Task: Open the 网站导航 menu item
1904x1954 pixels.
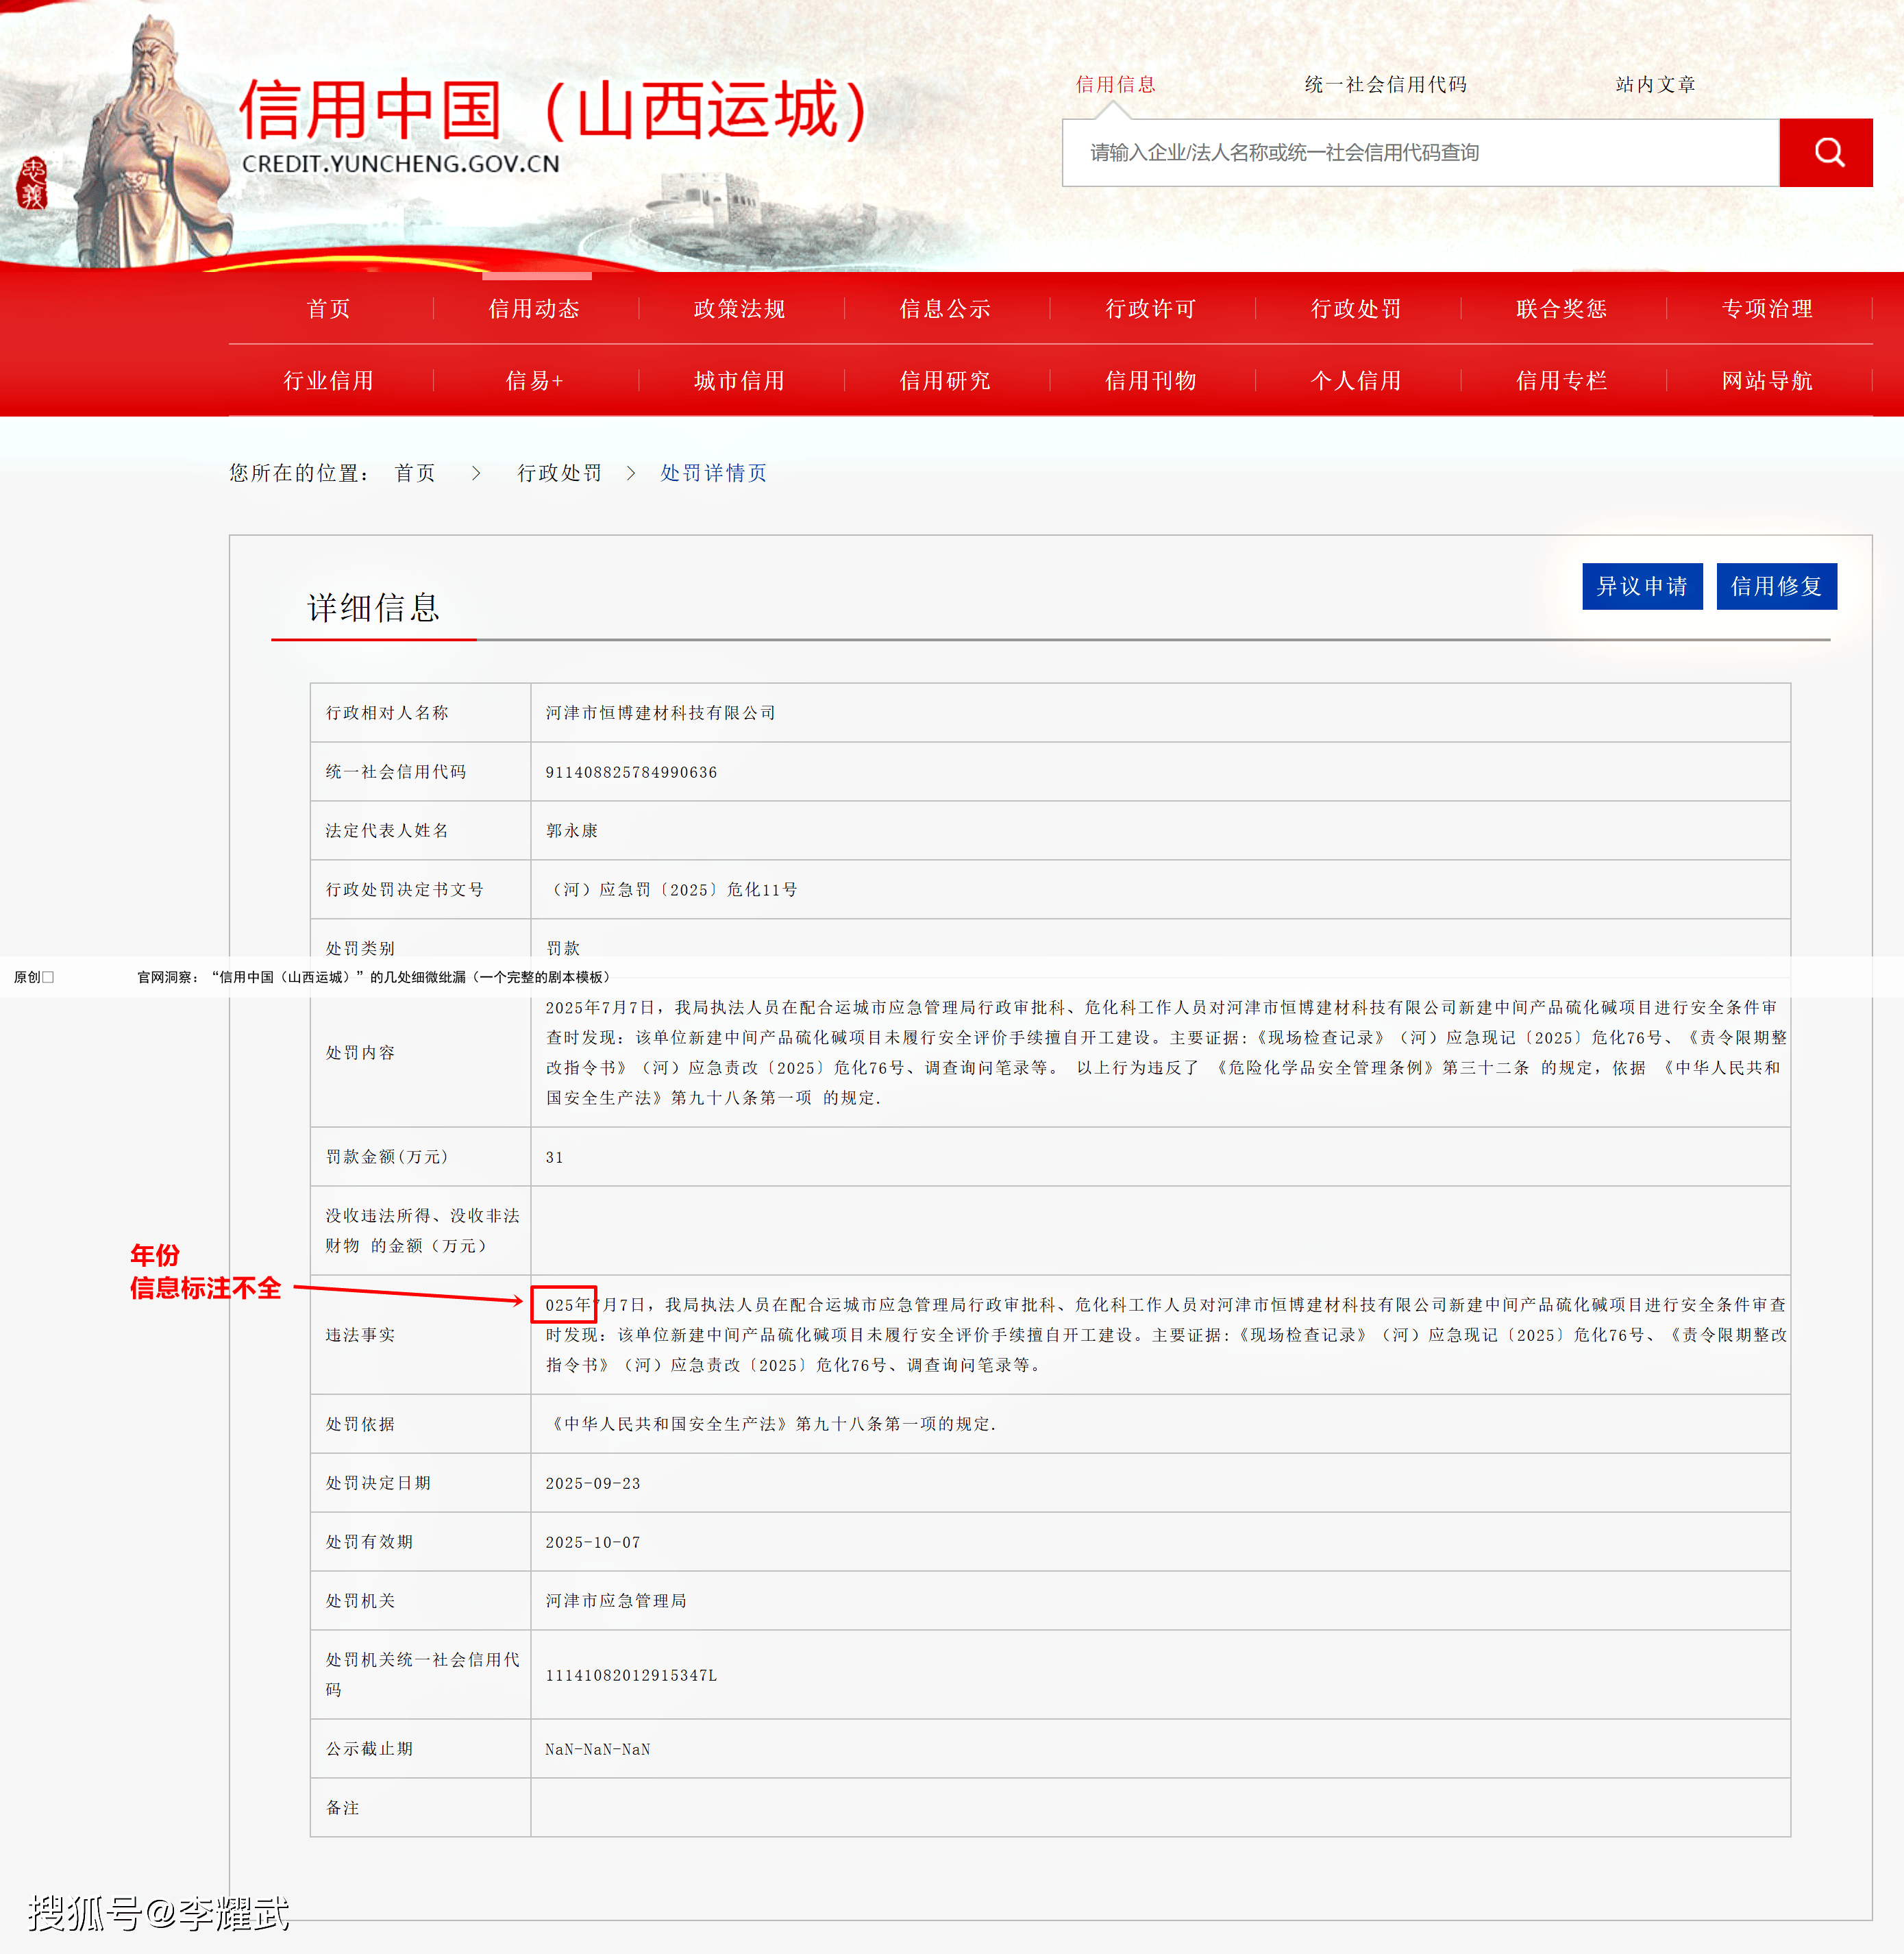Action: click(1767, 380)
